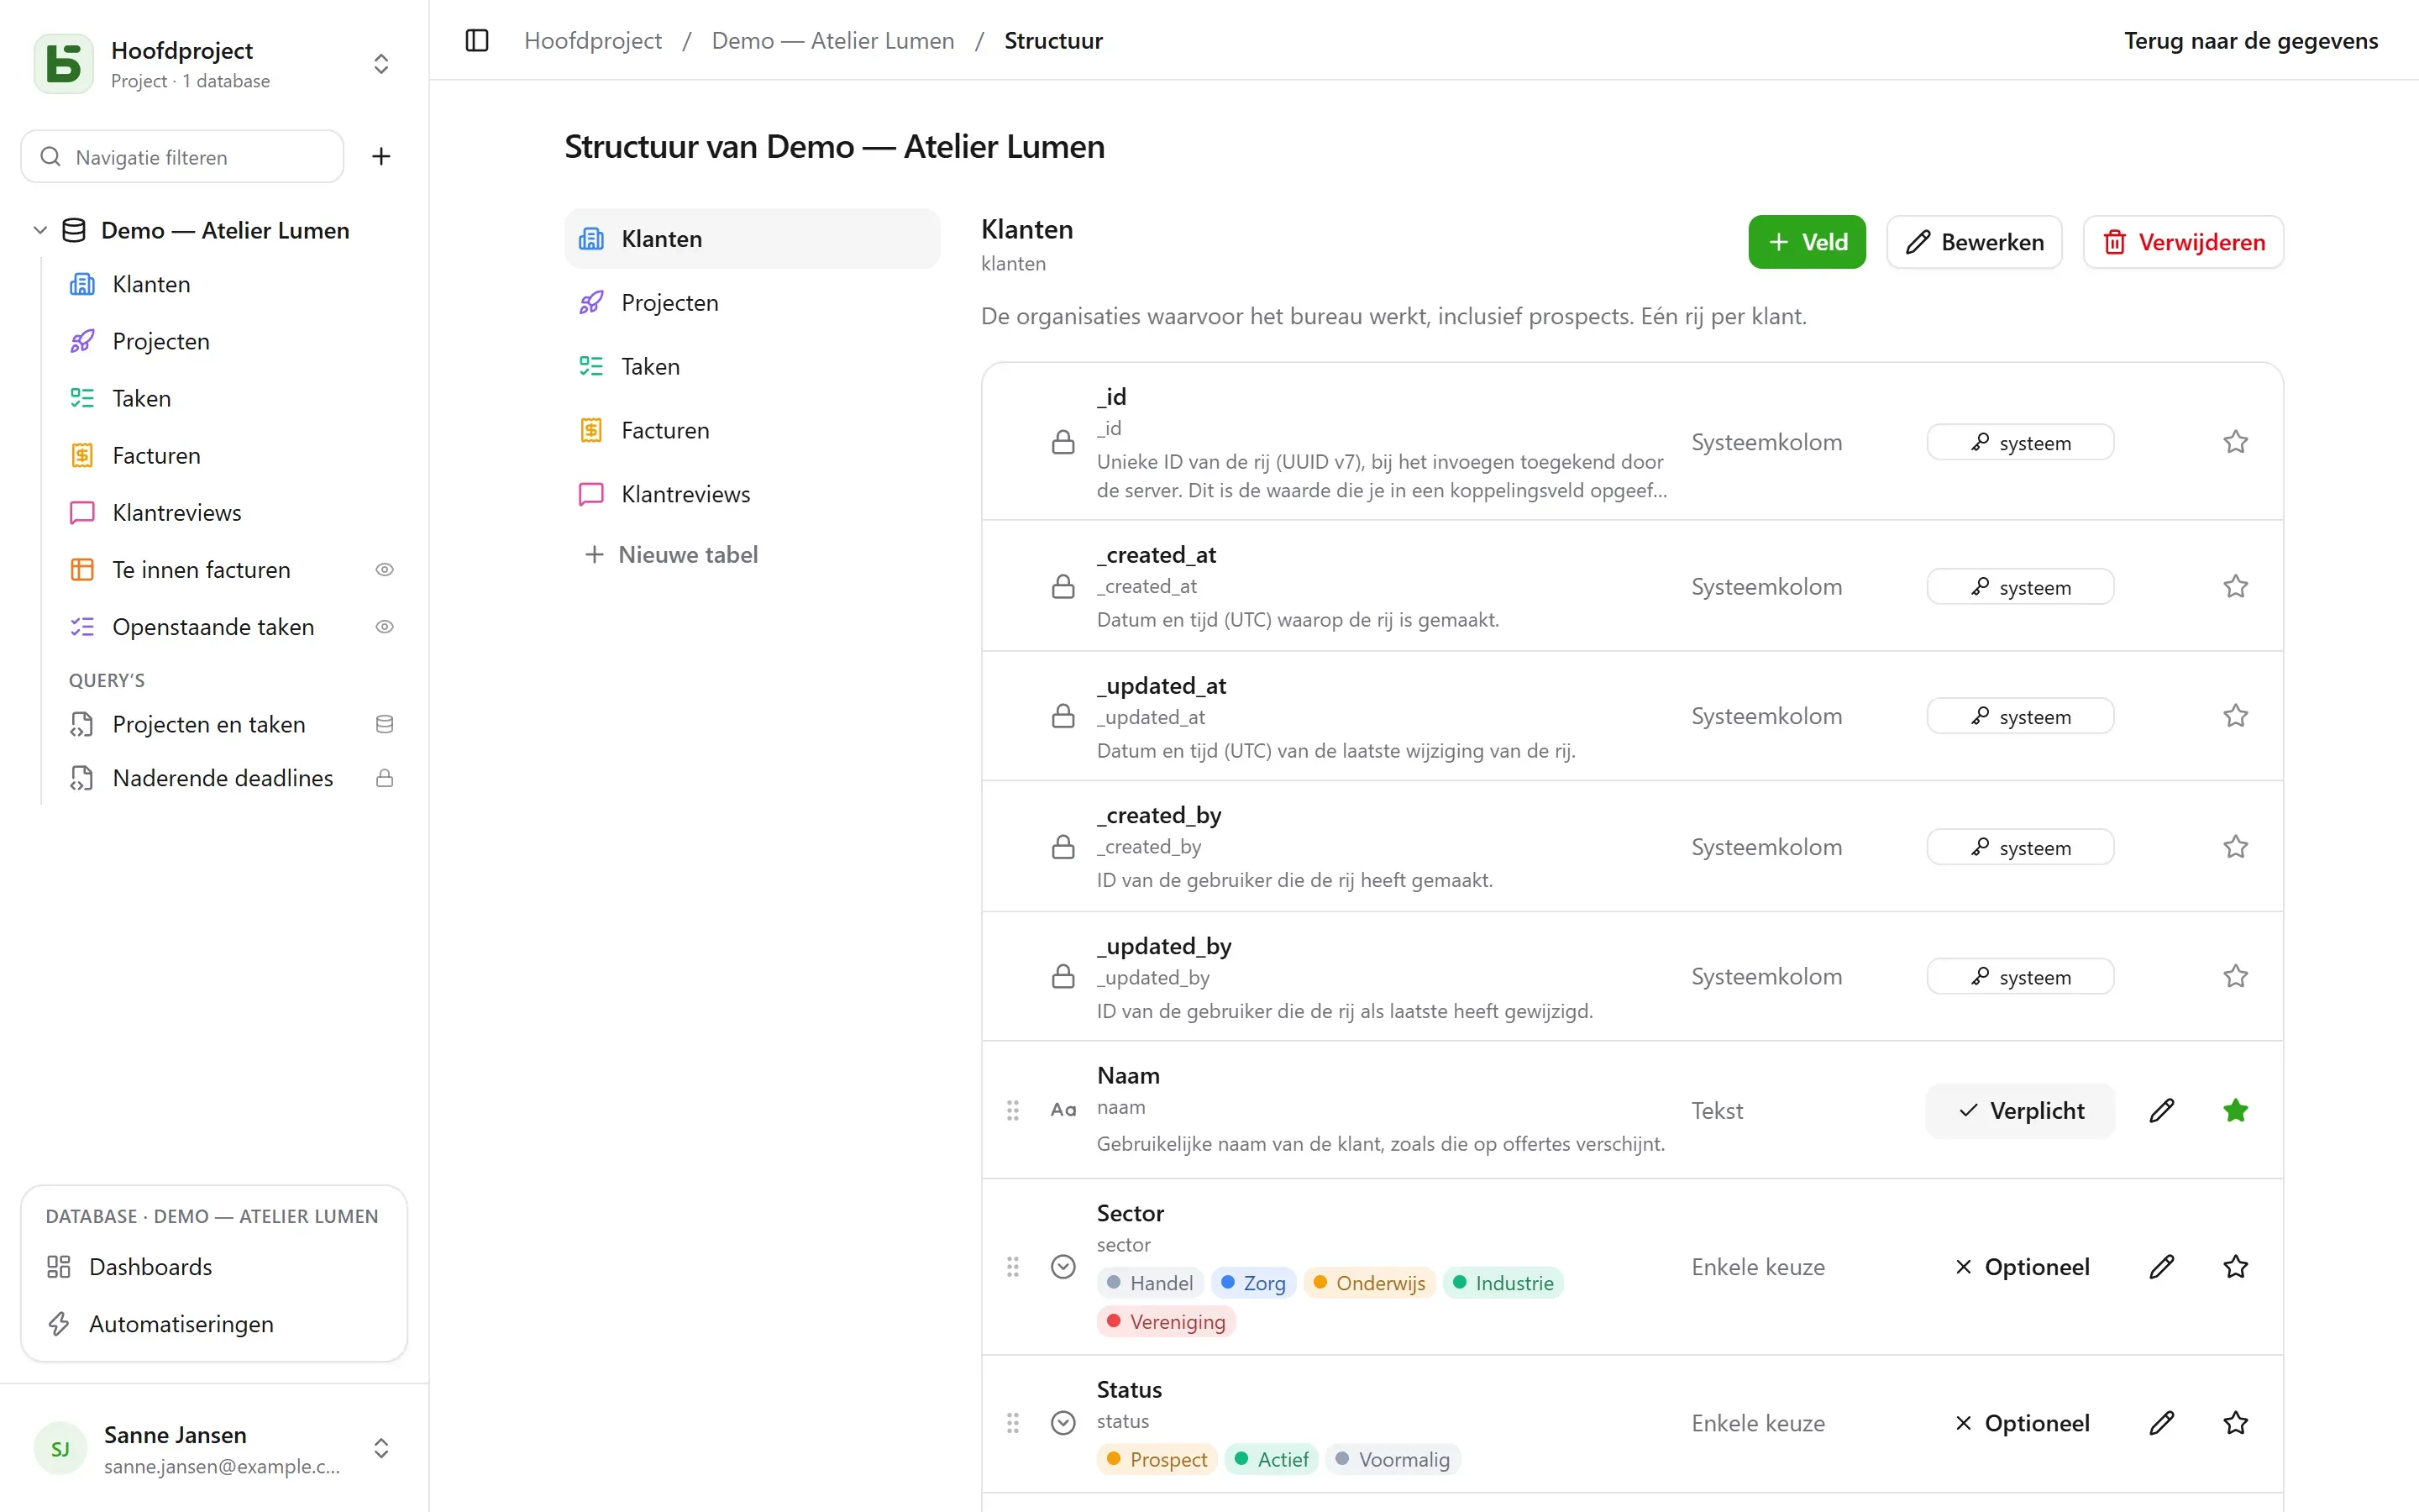Focus the Navigatie filteren input

[x=183, y=157]
